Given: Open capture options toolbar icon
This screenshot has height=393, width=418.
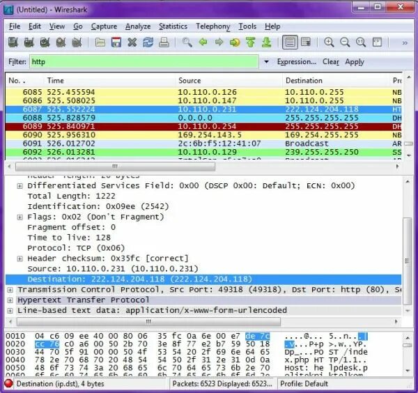Looking at the screenshot, I should [x=29, y=43].
